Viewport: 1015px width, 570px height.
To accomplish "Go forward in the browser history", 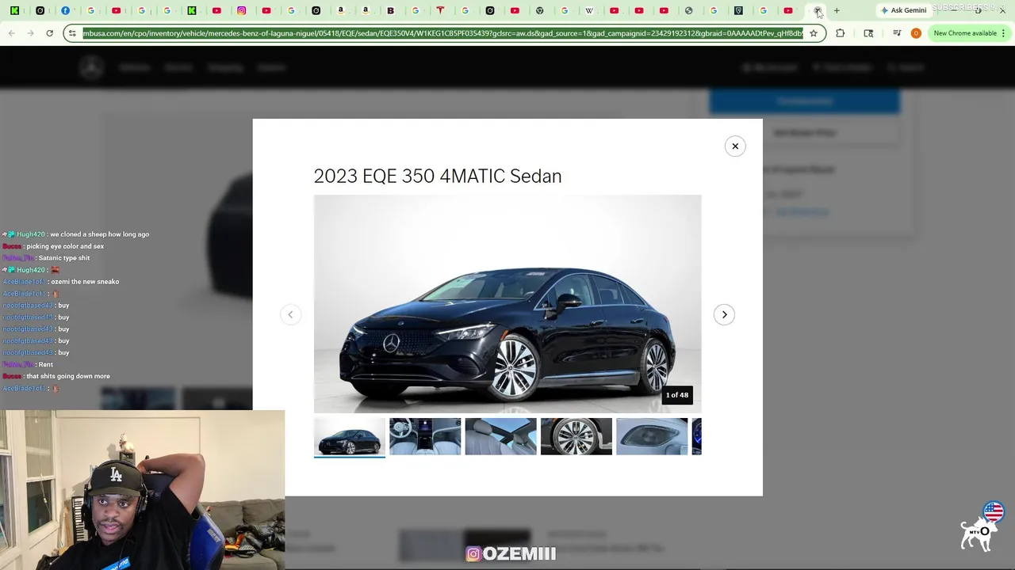I will point(30,33).
